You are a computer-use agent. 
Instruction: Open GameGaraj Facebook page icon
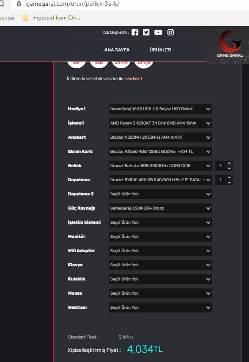135,32
